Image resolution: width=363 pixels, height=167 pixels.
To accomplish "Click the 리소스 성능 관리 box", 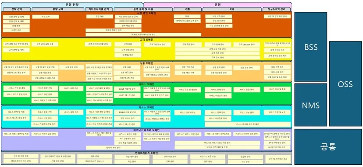I will pos(247,112).
